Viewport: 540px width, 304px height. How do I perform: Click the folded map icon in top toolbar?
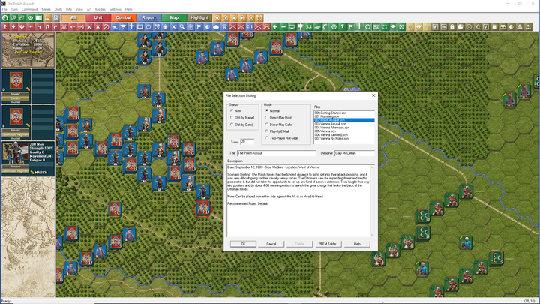pos(38,17)
